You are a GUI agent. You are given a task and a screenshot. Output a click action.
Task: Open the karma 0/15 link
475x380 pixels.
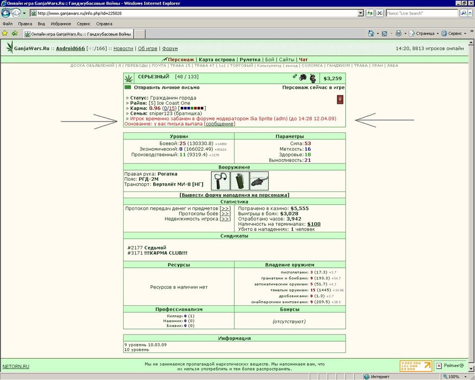tap(169, 108)
